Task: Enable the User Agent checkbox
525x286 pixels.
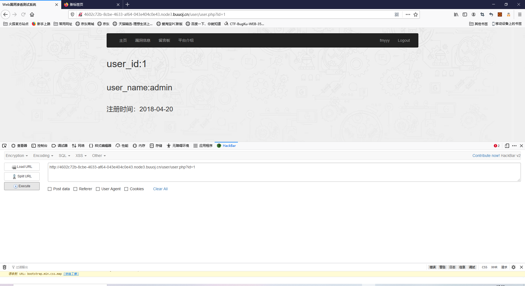Action: coord(98,189)
